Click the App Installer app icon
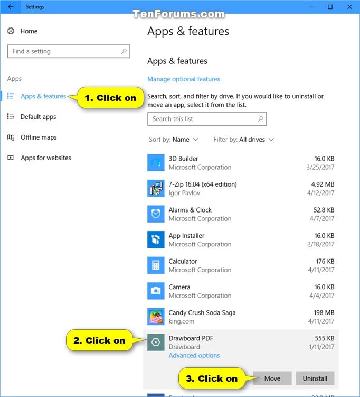360x397 pixels. coord(156,240)
